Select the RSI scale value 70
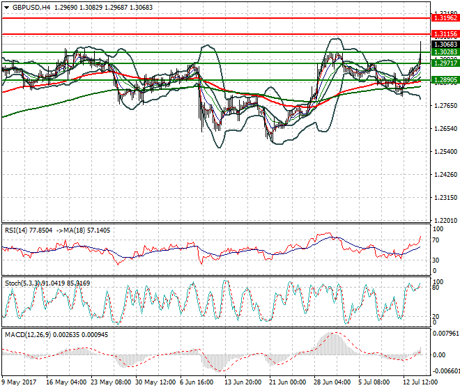Screen dimensions: 460x390 tap(436, 240)
